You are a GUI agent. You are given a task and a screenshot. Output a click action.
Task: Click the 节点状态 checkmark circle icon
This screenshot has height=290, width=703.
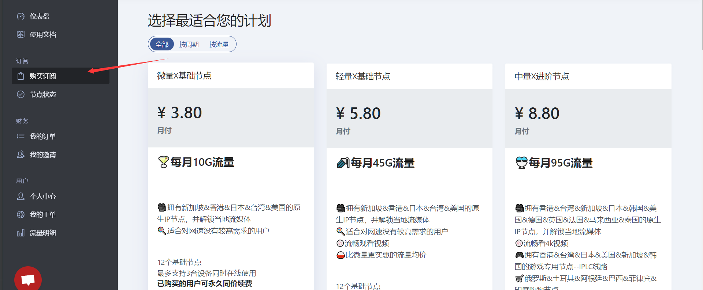point(21,95)
